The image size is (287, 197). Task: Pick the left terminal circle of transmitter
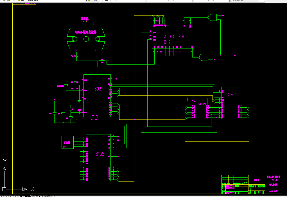[x=74, y=39]
